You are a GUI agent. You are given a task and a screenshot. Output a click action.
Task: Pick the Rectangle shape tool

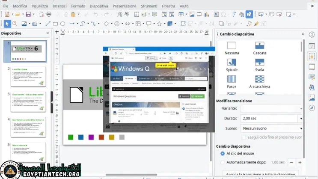(55, 24)
